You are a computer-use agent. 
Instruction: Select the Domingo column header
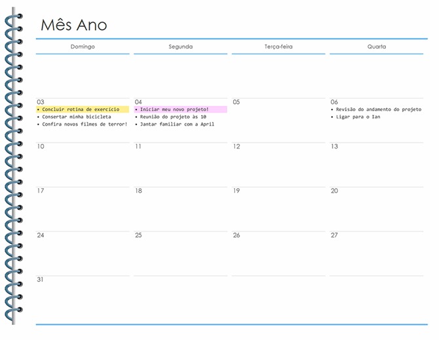click(x=83, y=47)
